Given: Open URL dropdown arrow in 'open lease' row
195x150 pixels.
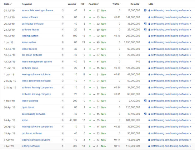Looking at the screenshot, I should [x=191, y=107].
